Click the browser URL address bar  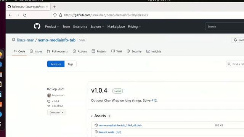(x=148, y=15)
